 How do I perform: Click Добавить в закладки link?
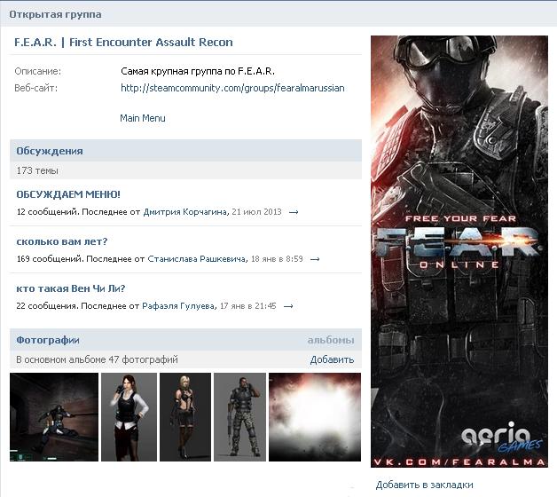tap(425, 485)
